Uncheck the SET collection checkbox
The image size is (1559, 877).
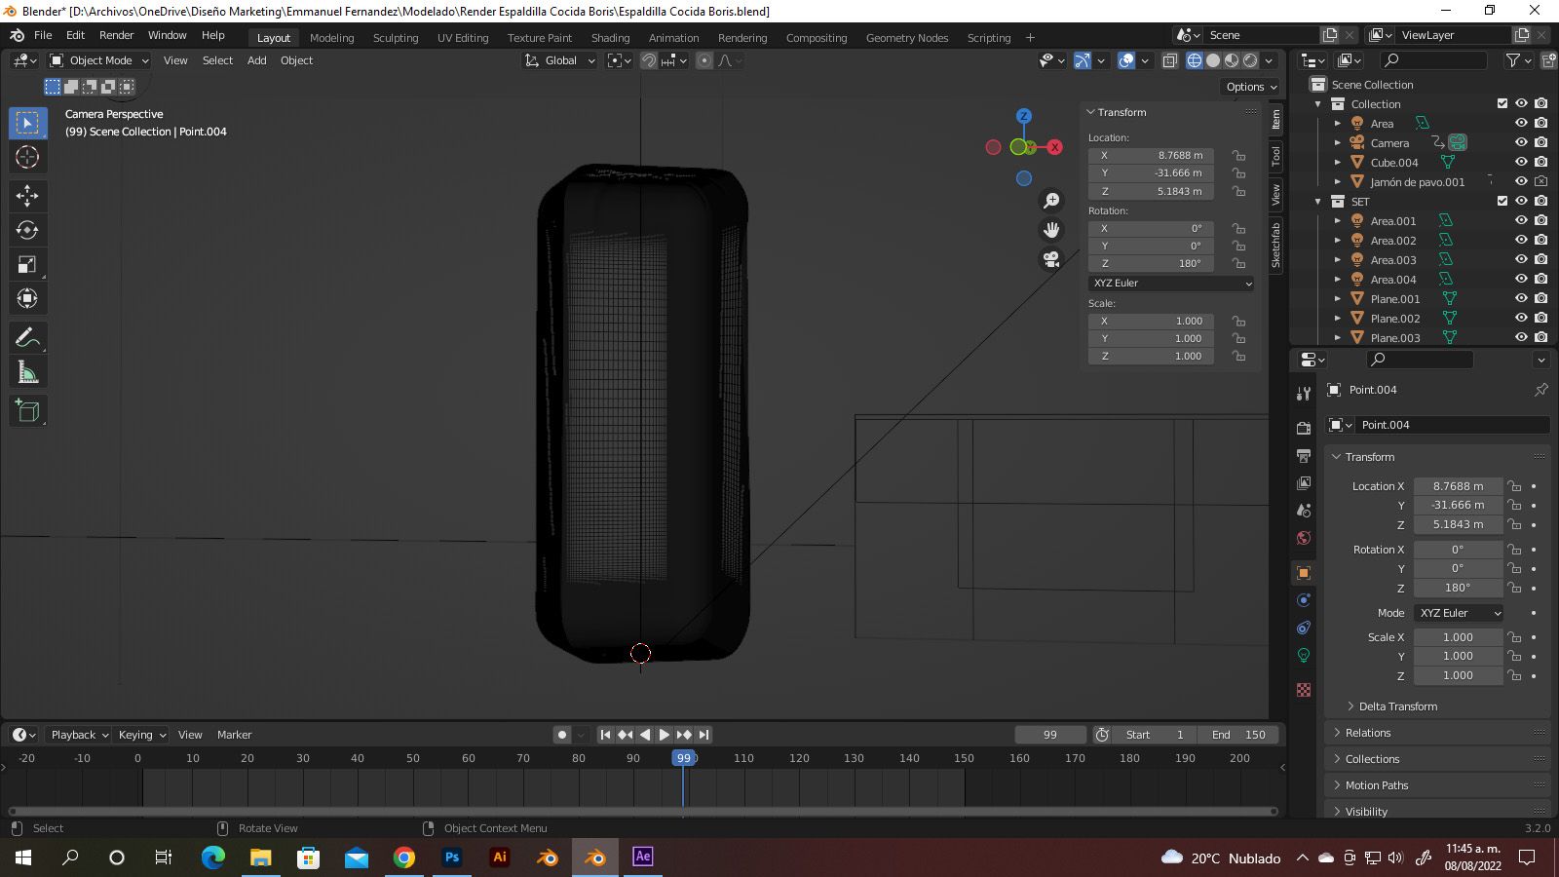(x=1502, y=202)
